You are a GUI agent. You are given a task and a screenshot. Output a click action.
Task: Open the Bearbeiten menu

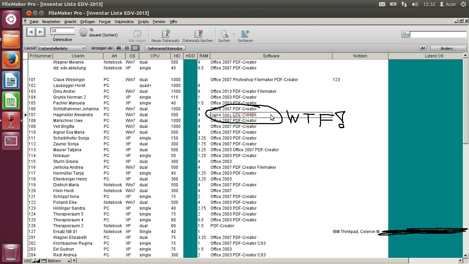tap(51, 22)
